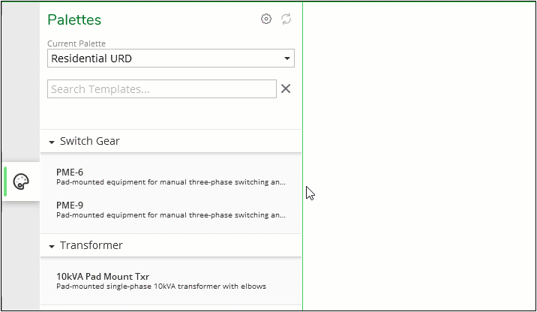Viewport: 537px width, 312px height.
Task: Select the PME-9 template
Action: 170,210
